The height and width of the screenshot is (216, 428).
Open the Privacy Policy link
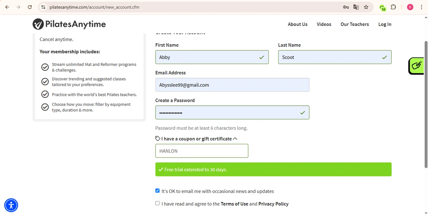(x=273, y=204)
